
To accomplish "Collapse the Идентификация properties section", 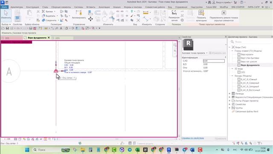I will click(226, 57).
